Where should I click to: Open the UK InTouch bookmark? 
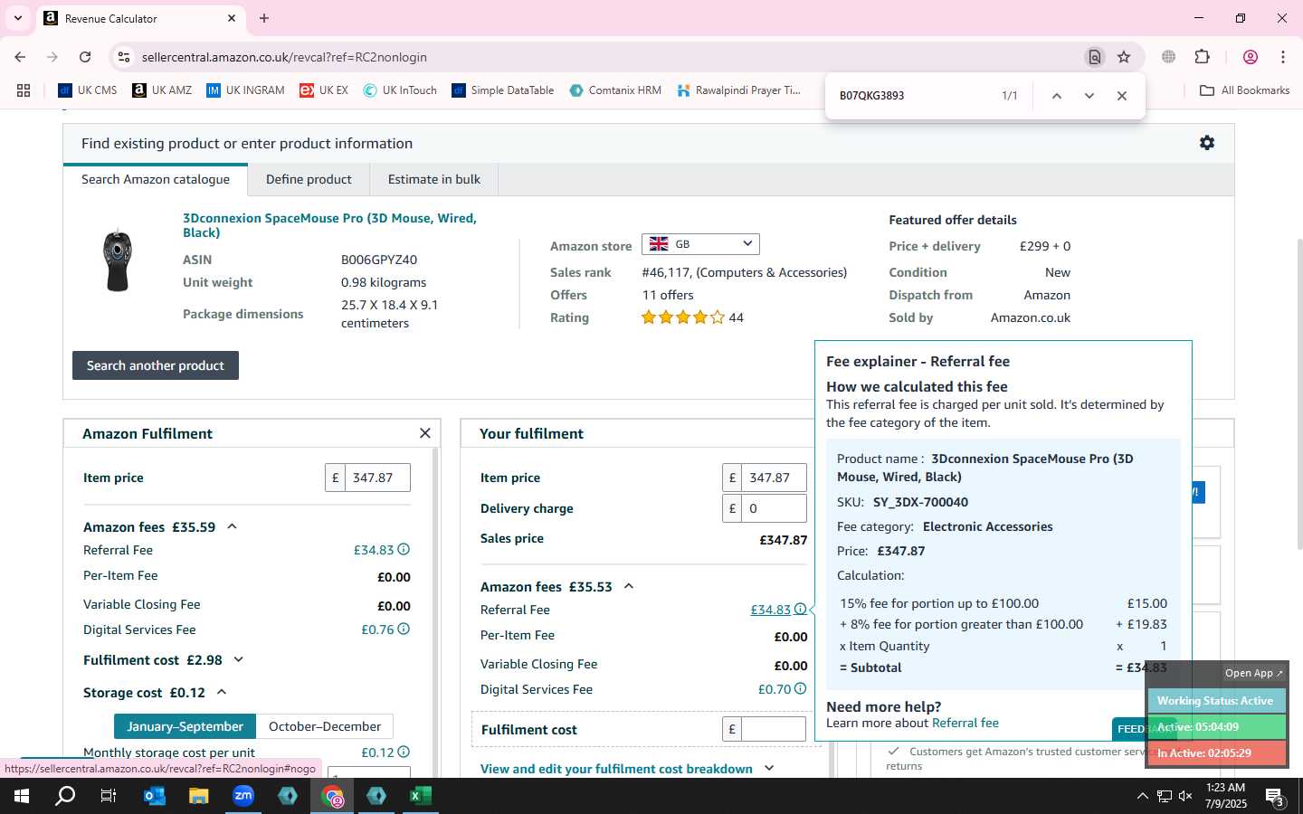400,90
